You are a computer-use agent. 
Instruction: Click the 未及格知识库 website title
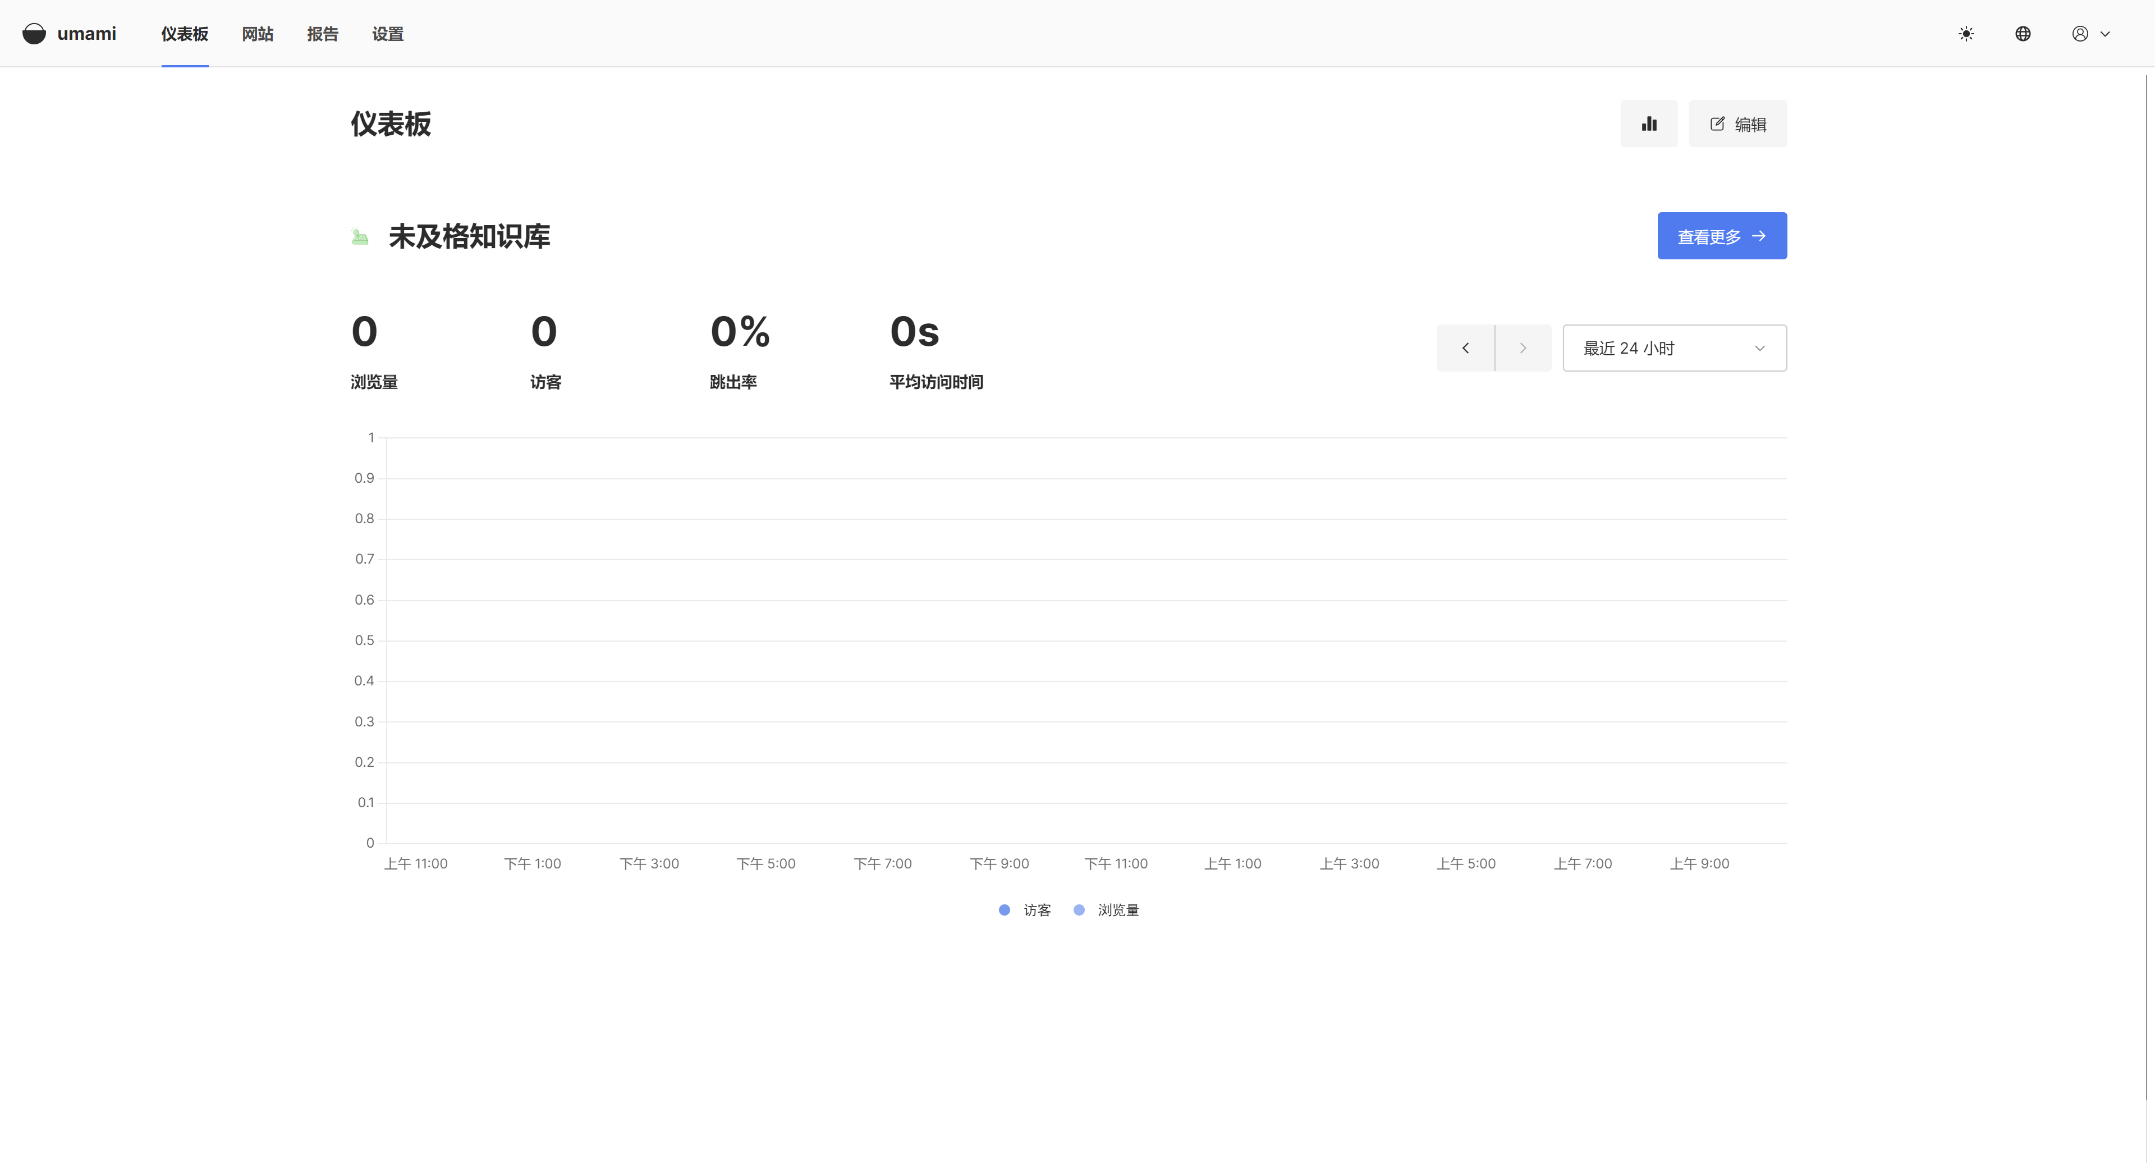tap(469, 237)
